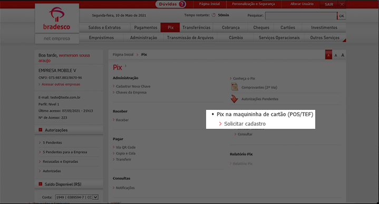This screenshot has width=379, height=204.
Task: Open 5 Pendentes authorizations
Action: (x=52, y=142)
